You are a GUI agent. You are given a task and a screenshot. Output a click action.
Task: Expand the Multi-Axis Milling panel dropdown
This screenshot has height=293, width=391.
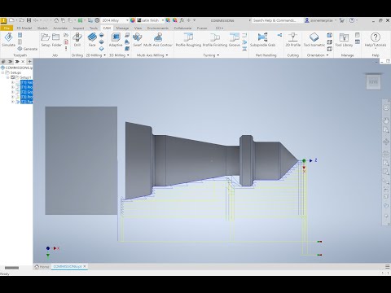click(167, 55)
